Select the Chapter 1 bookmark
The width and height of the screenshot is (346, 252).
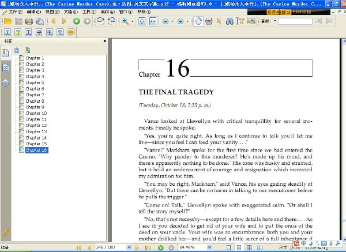click(x=35, y=58)
